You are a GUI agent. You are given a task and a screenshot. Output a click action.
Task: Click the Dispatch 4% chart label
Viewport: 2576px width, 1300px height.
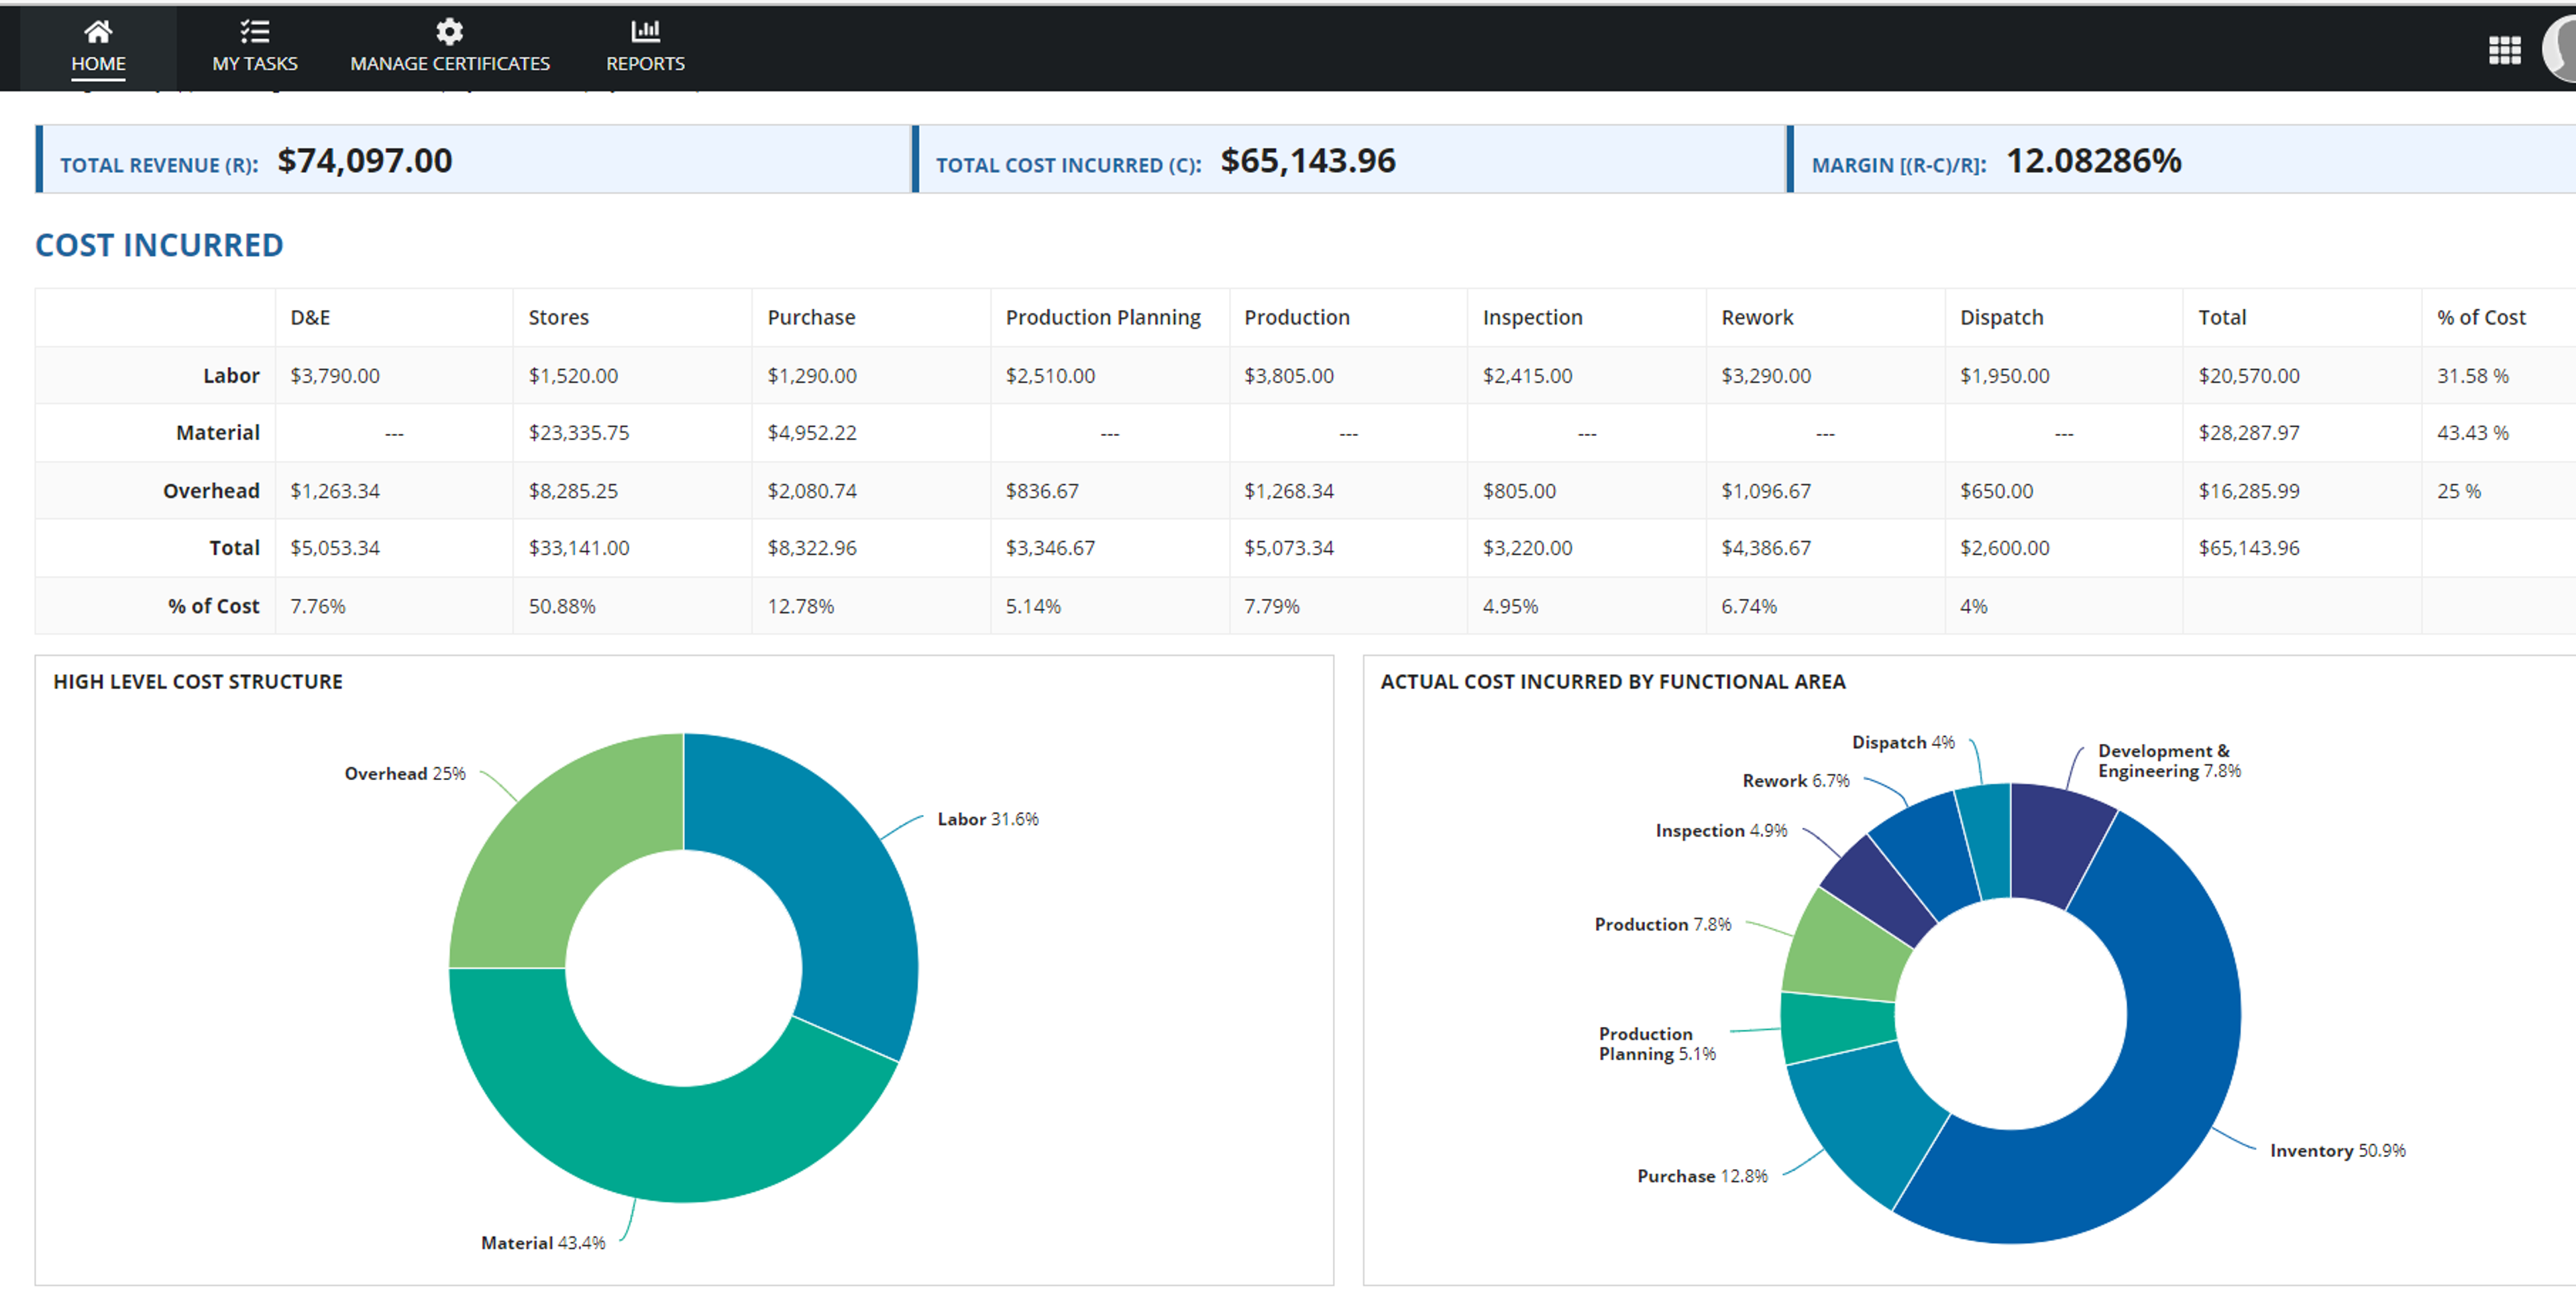(x=1903, y=742)
